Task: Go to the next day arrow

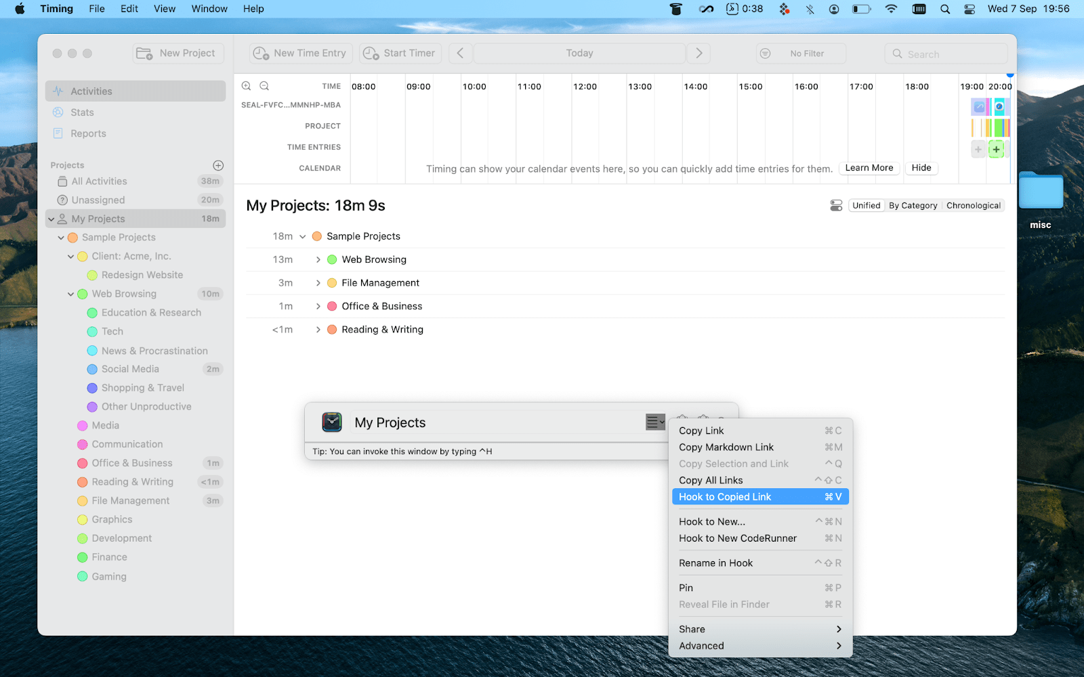Action: (x=699, y=53)
